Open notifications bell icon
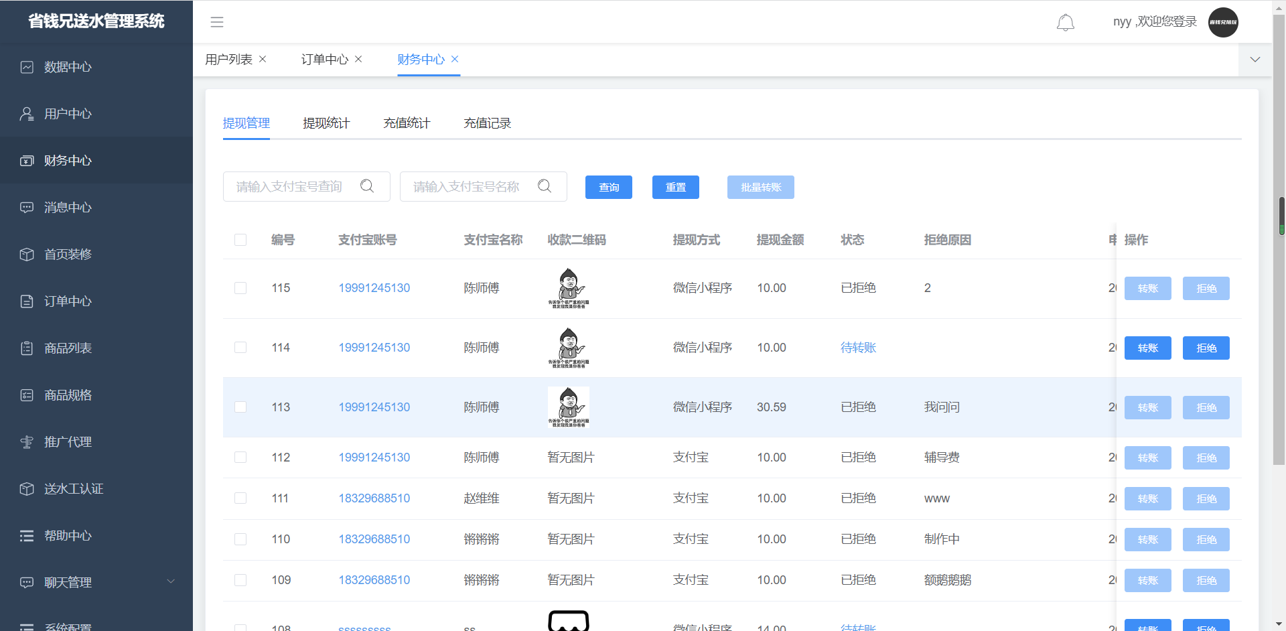Screen dimensions: 1286x631 coord(1065,22)
